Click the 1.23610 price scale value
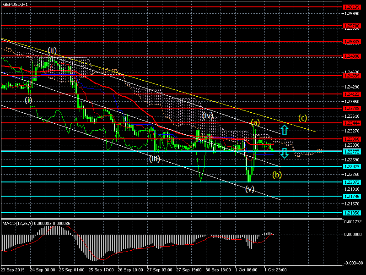The image size is (366, 275). coord(352,116)
